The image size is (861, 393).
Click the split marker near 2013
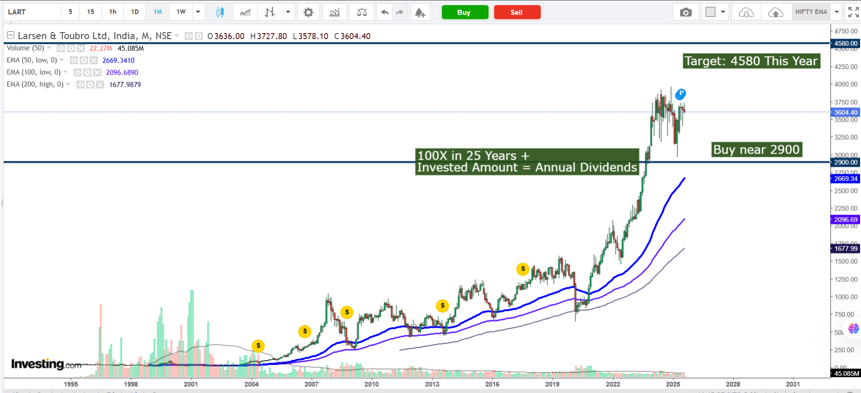click(x=442, y=305)
